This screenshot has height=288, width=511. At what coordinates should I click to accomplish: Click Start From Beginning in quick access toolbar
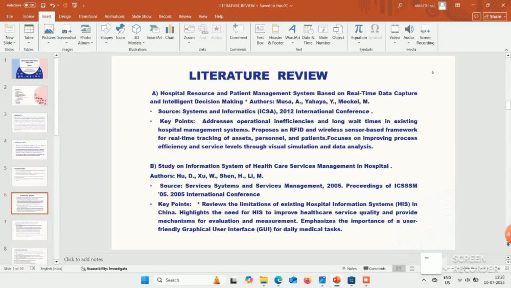coord(75,6)
